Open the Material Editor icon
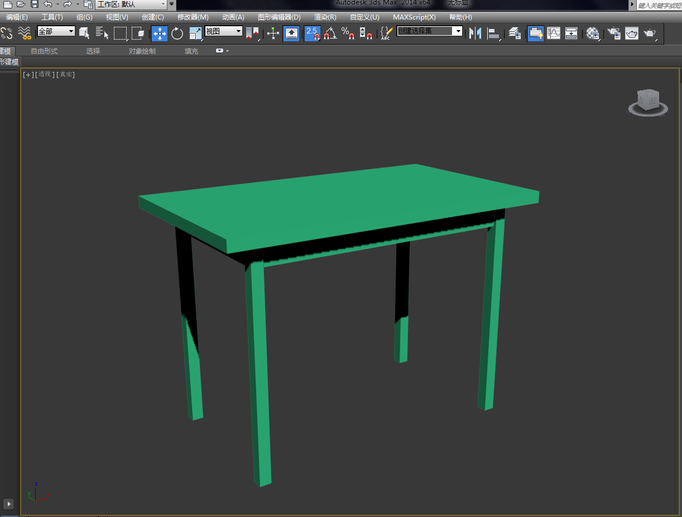Viewport: 682px width, 517px height. coord(593,33)
